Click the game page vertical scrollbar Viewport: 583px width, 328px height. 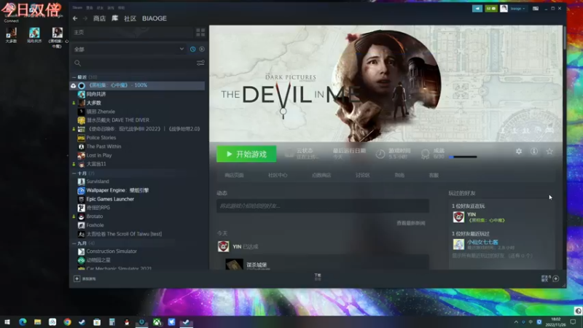(x=564, y=37)
